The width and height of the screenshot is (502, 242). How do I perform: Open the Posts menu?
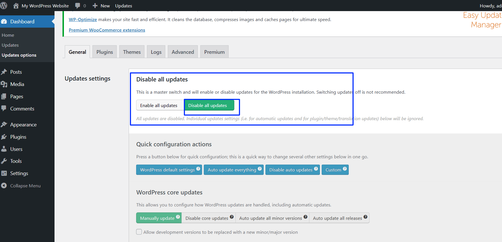point(27,72)
